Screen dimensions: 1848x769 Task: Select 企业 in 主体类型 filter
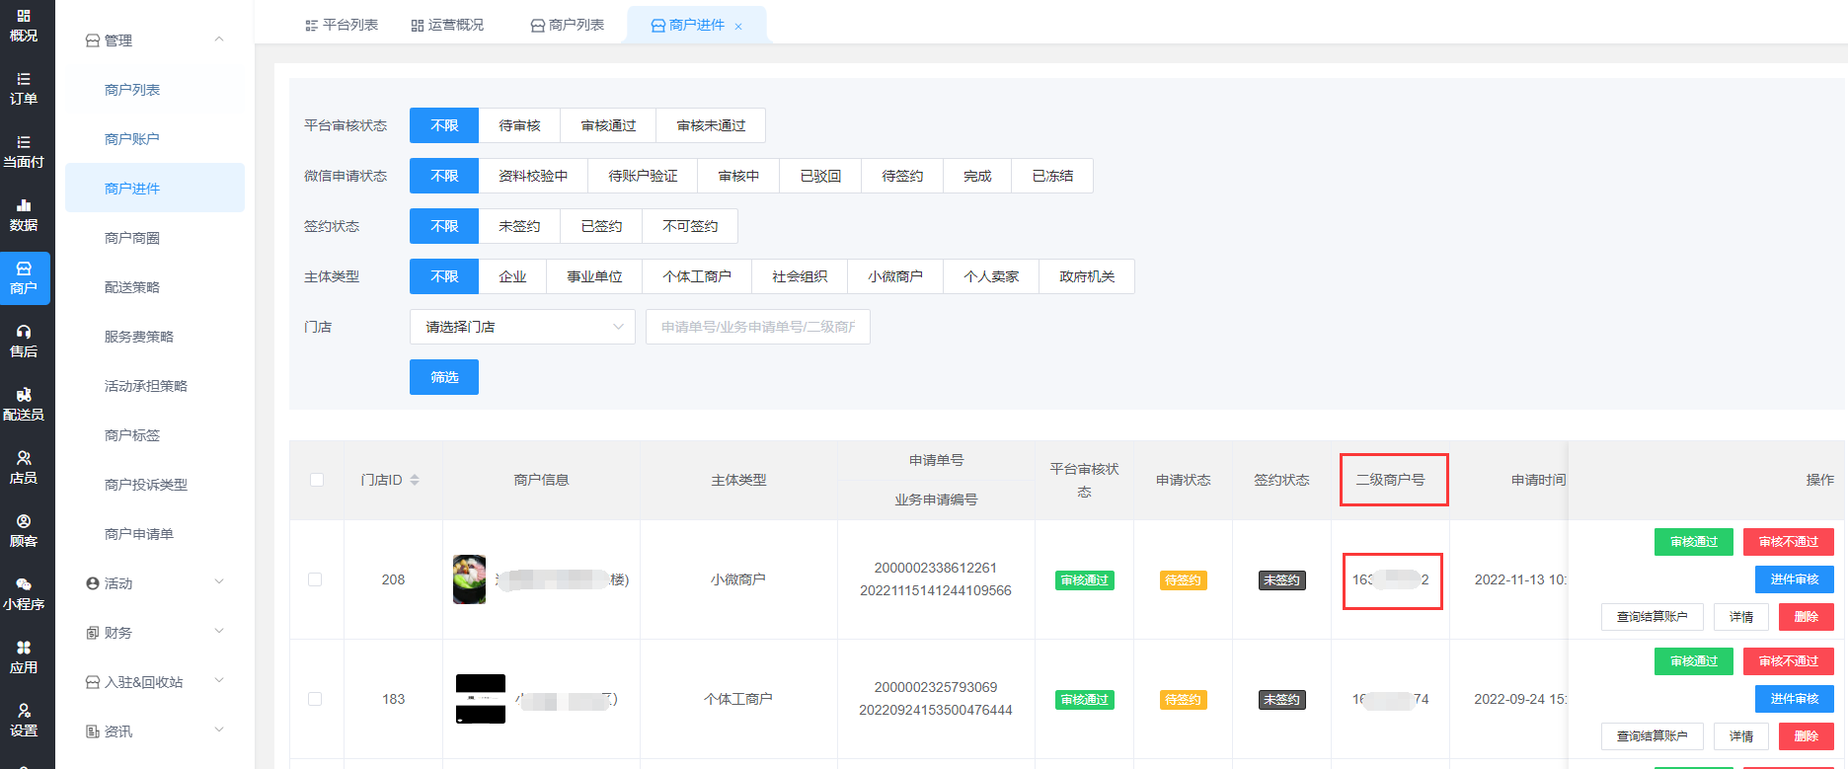point(512,276)
